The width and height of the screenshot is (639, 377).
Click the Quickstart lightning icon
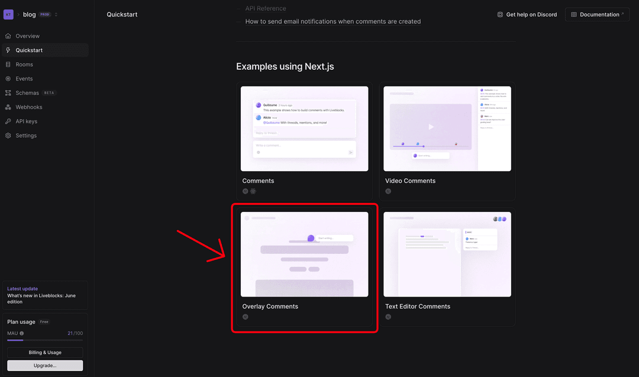pyautogui.click(x=8, y=50)
